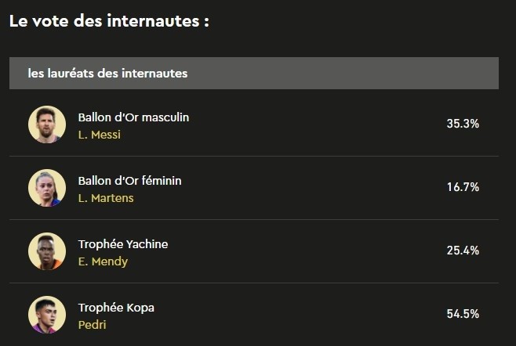Screen dimensions: 516x346
Task: Click the 54.5% vote percentage
Action: coord(463,314)
